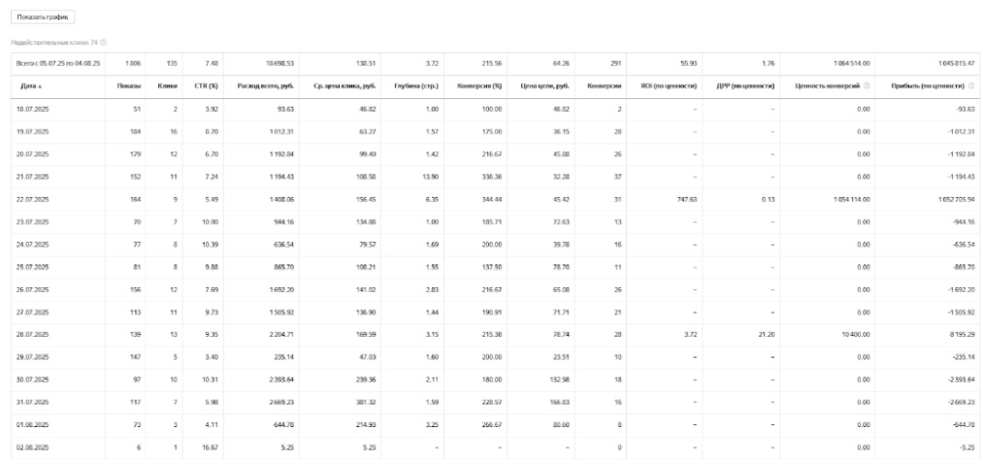
Task: Sort table by Клики column header
Action: pos(167,85)
